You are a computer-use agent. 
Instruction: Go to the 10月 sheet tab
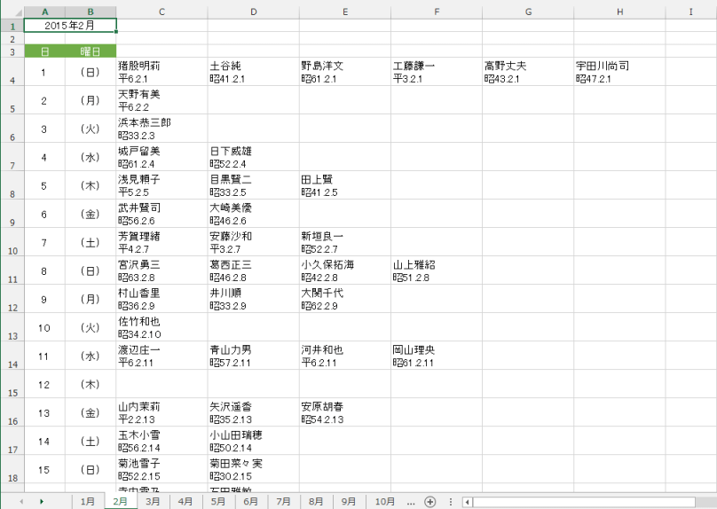point(385,501)
